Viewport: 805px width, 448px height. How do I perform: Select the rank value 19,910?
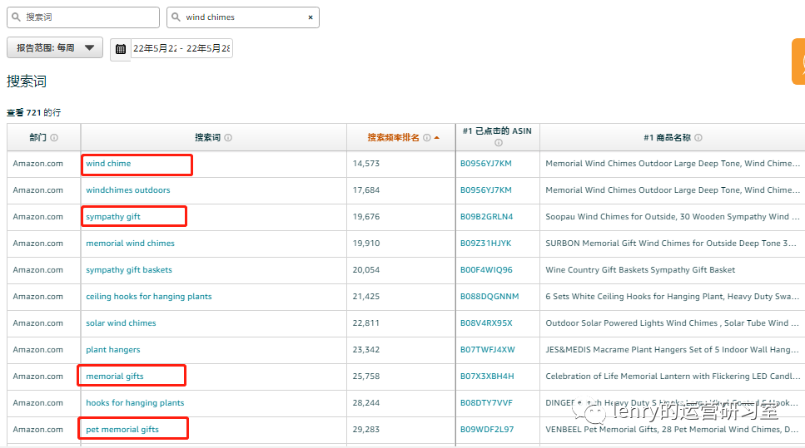tap(366, 244)
